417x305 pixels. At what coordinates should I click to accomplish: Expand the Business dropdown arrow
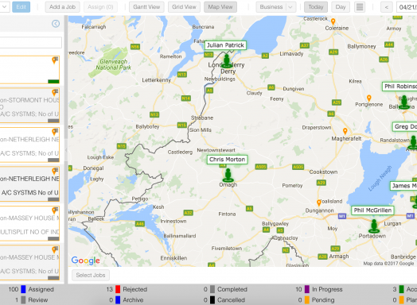pyautogui.click(x=290, y=7)
